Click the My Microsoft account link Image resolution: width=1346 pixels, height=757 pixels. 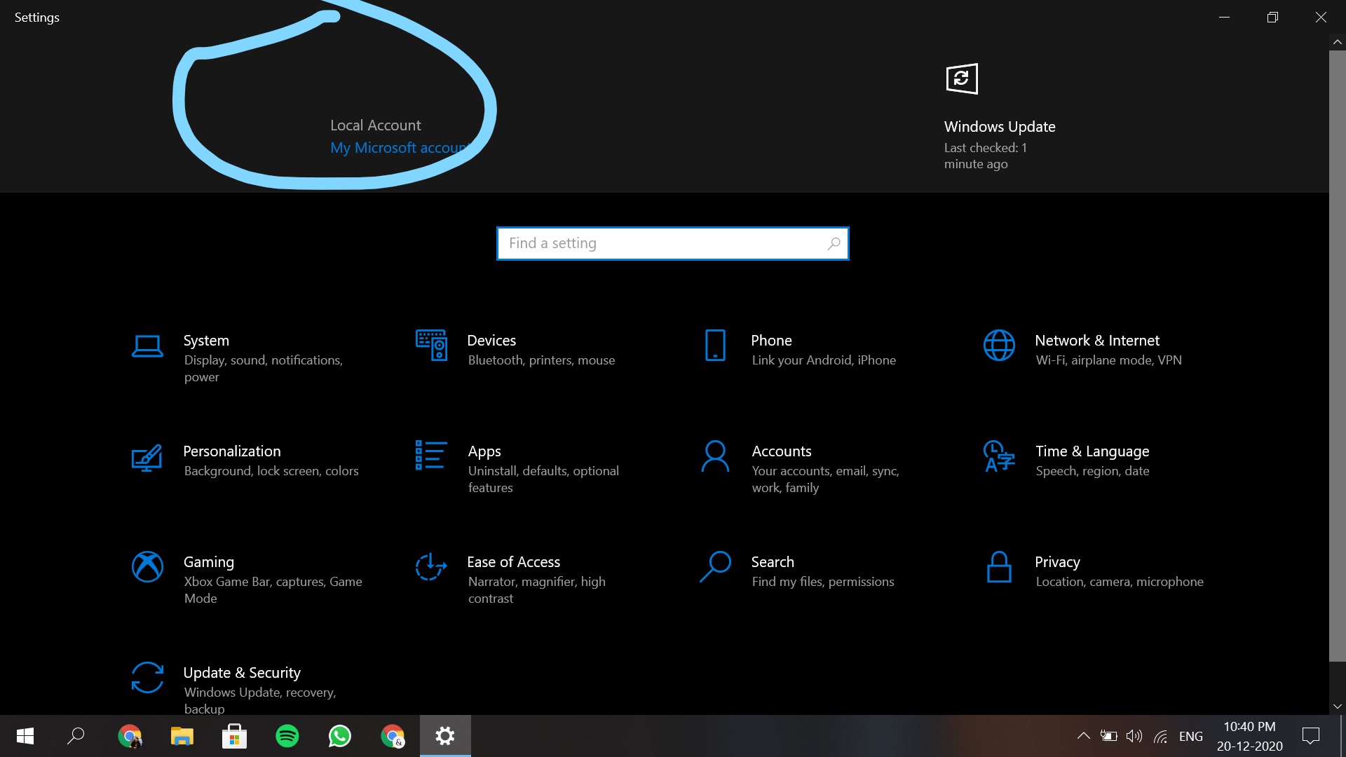point(400,148)
